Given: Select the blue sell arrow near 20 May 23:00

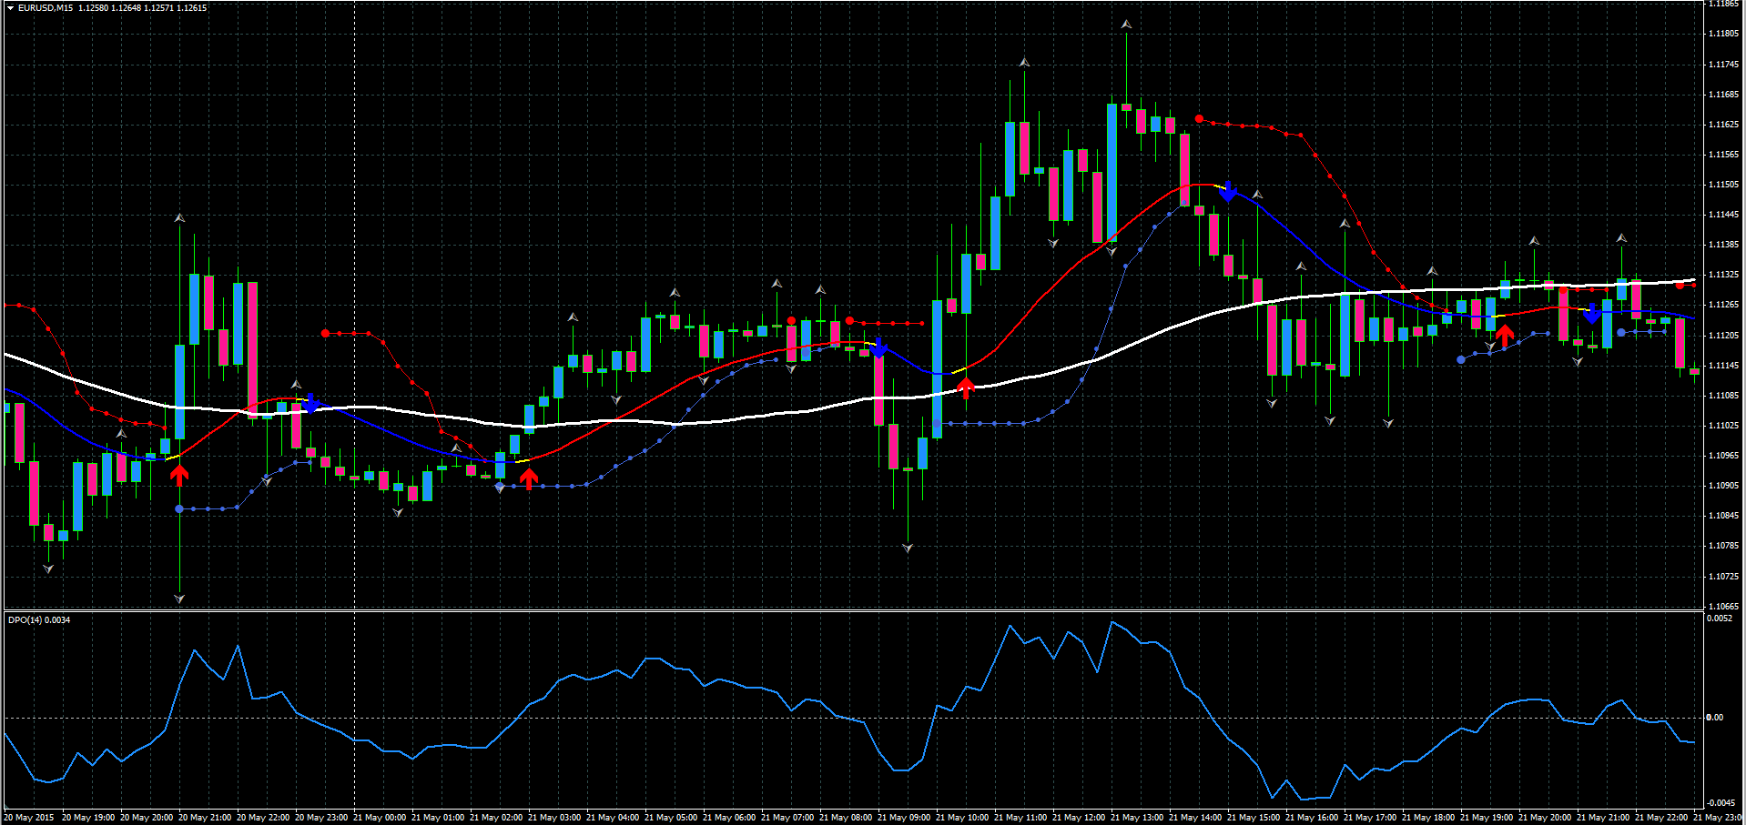Looking at the screenshot, I should 311,404.
